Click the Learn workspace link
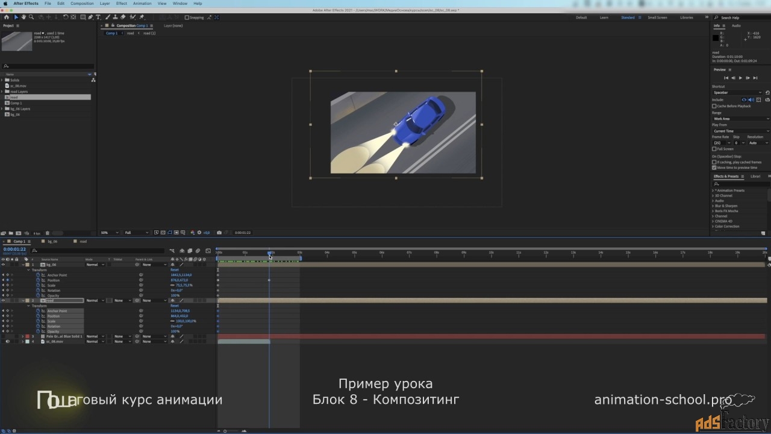Image resolution: width=771 pixels, height=434 pixels. pos(604,17)
